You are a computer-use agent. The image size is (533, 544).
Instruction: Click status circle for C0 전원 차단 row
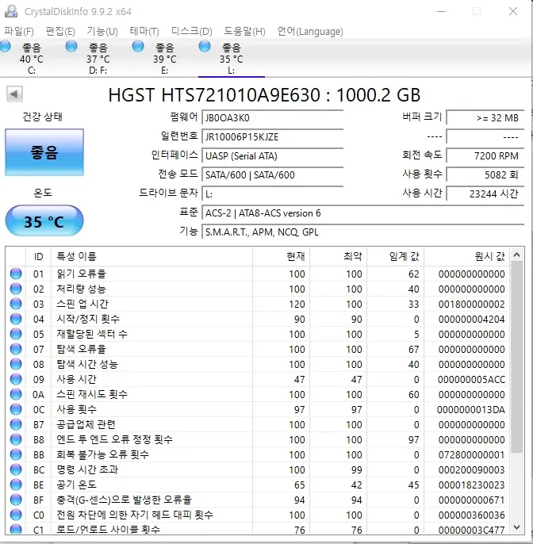[16, 515]
